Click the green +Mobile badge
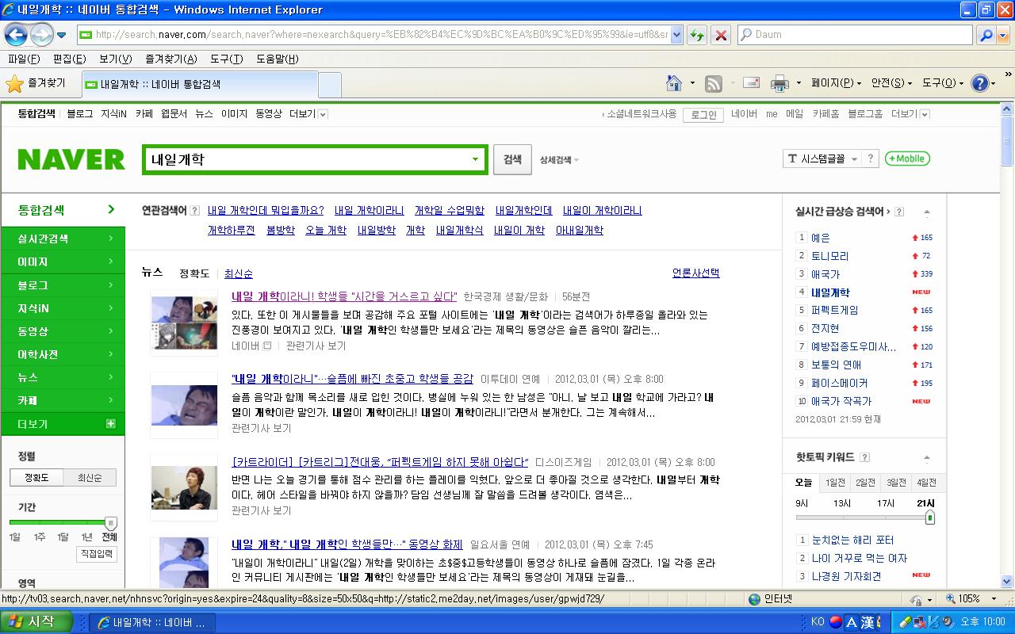1015x634 pixels. [907, 158]
